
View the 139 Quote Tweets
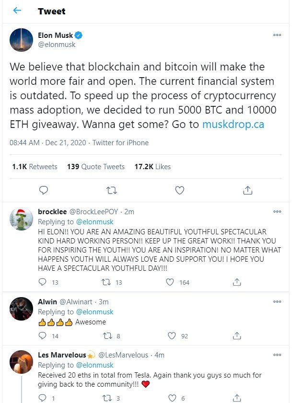pos(96,167)
